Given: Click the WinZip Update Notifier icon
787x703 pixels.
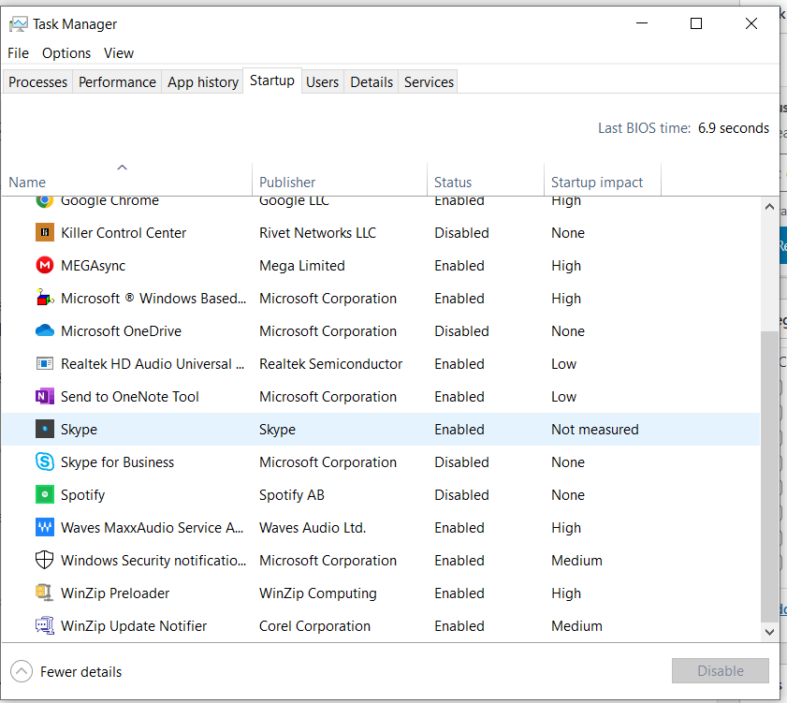Looking at the screenshot, I should click(45, 625).
